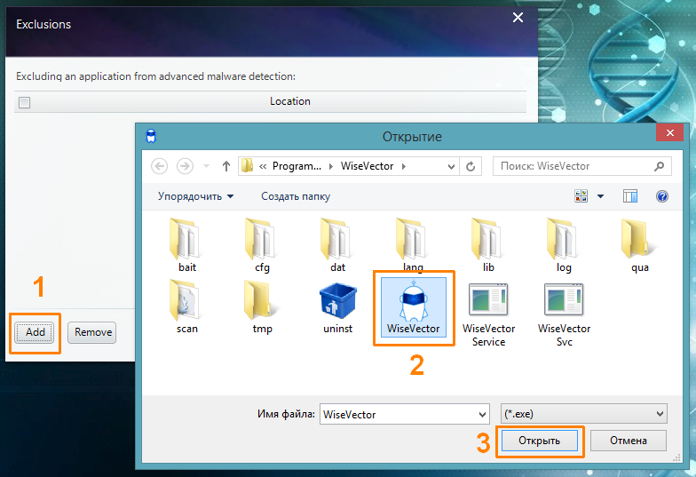Screen dimensions: 696x477
Task: Go back in the file dialog
Action: pos(160,166)
